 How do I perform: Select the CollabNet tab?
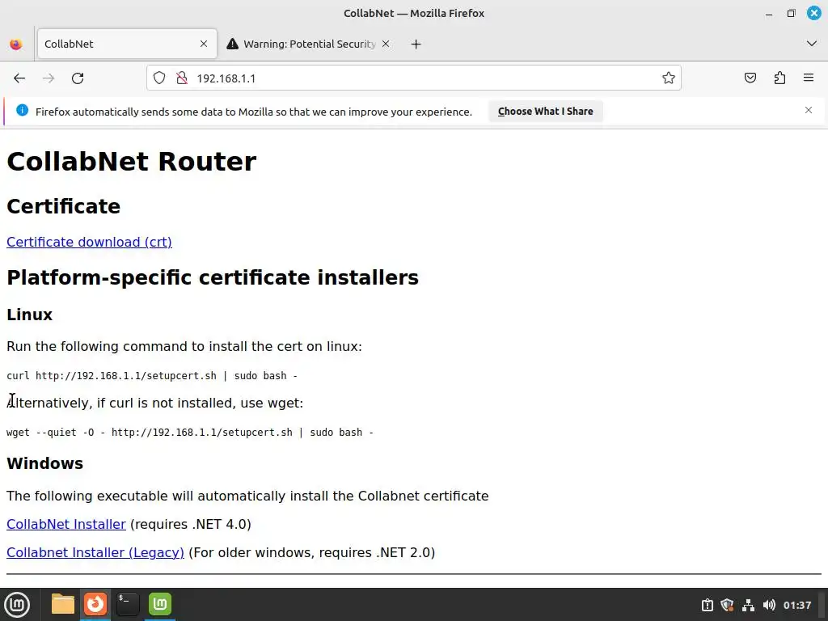tap(127, 44)
